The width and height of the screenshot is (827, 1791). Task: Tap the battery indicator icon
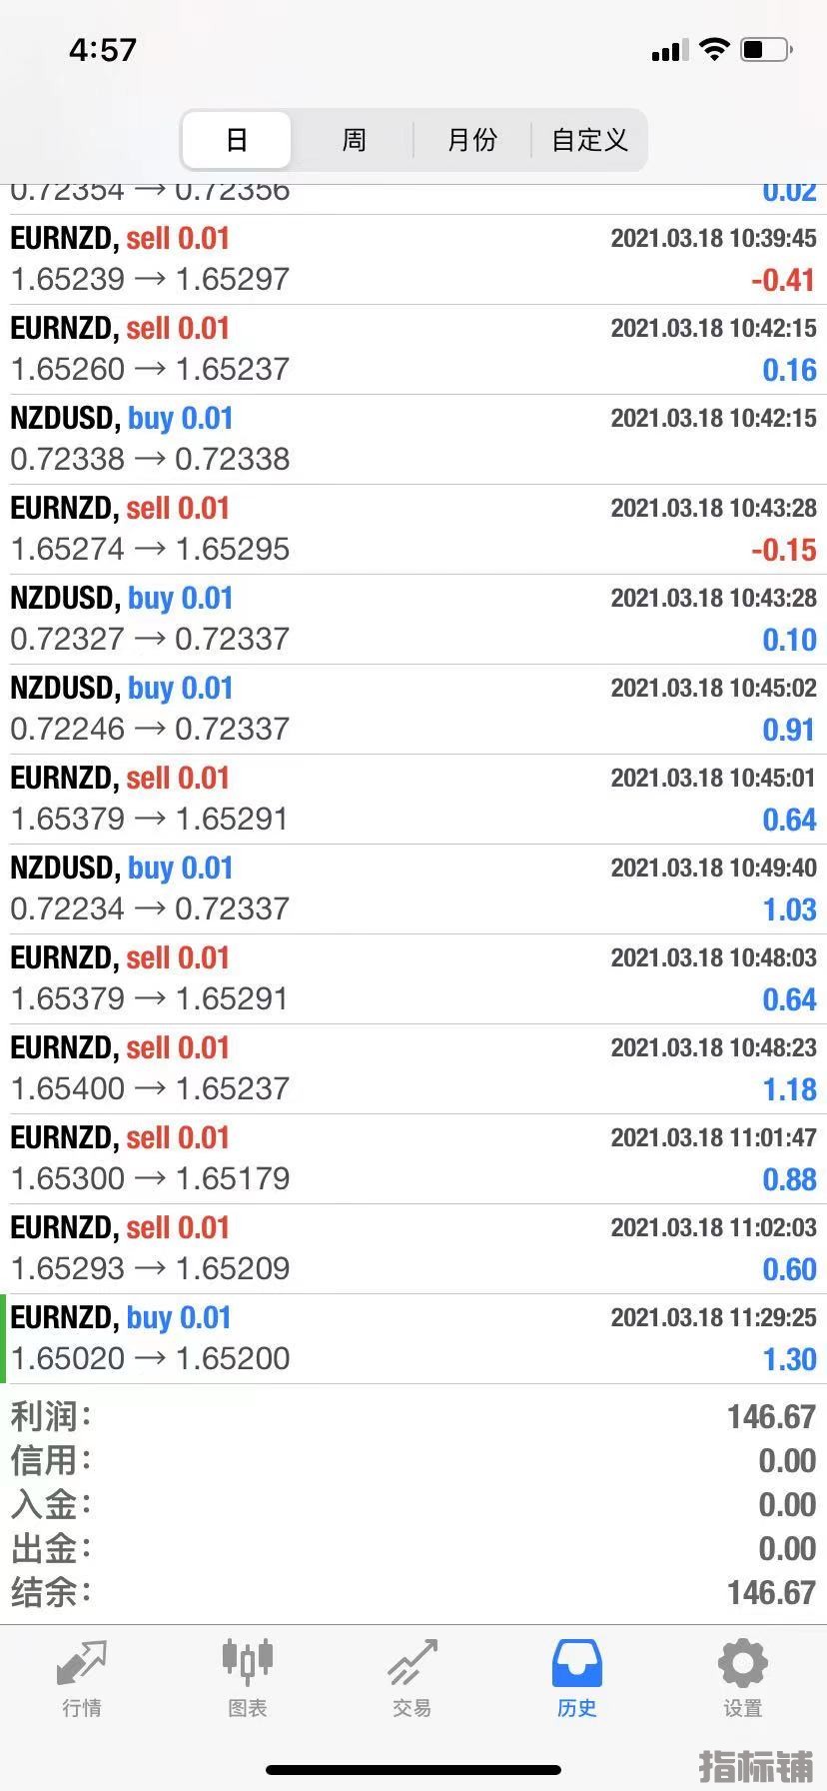point(766,49)
